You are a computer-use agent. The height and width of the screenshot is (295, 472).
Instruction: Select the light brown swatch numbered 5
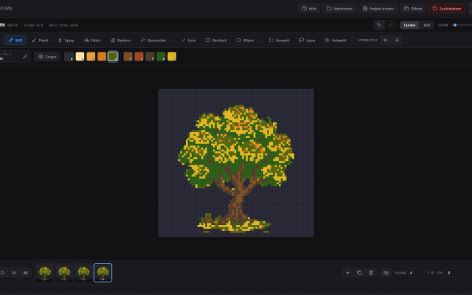pos(128,57)
